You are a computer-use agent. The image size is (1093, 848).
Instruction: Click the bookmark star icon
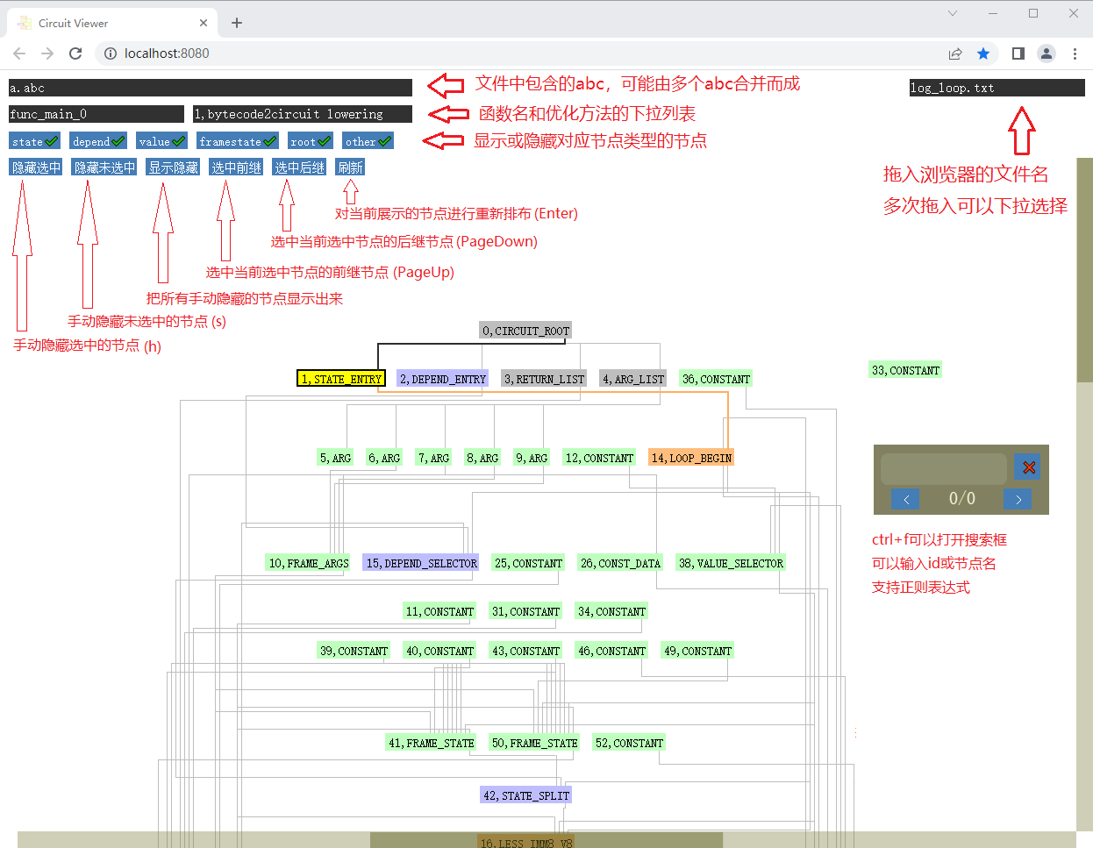pos(983,53)
